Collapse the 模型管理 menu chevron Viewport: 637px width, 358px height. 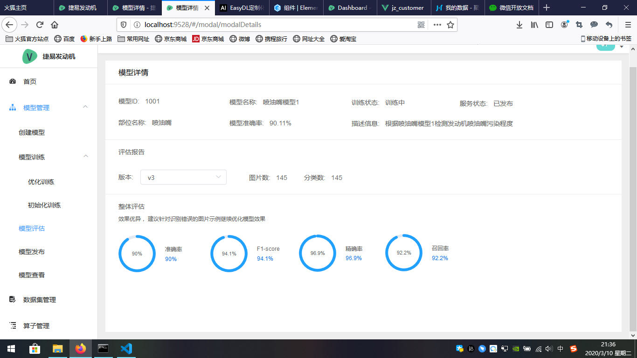(x=85, y=107)
